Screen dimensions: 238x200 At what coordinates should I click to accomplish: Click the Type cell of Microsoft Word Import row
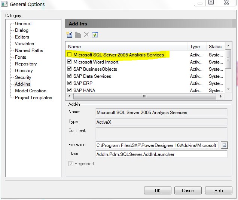(x=196, y=62)
